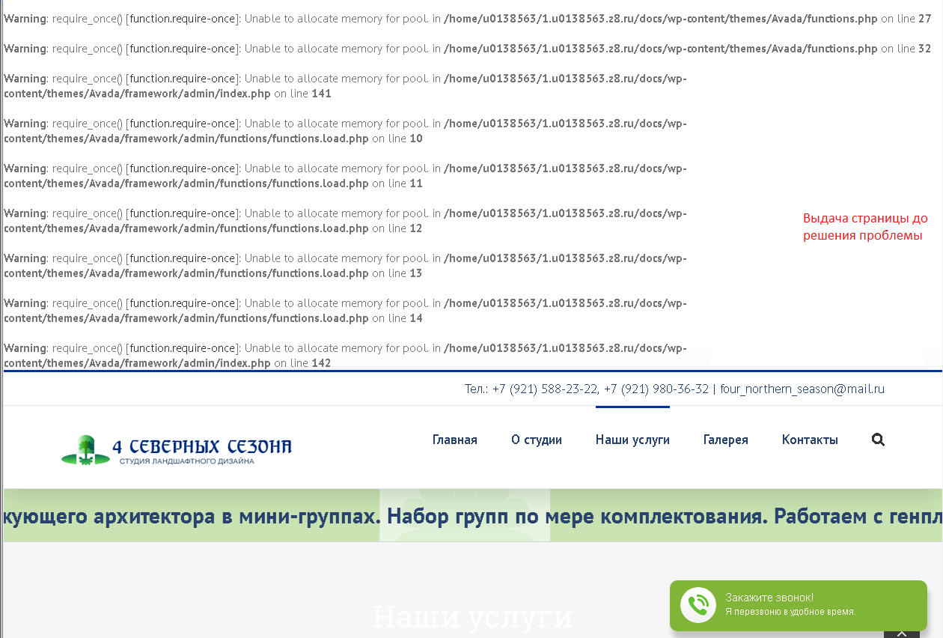This screenshot has height=638, width=943.
Task: Click the warning text ending in line 27
Action: coord(468,19)
